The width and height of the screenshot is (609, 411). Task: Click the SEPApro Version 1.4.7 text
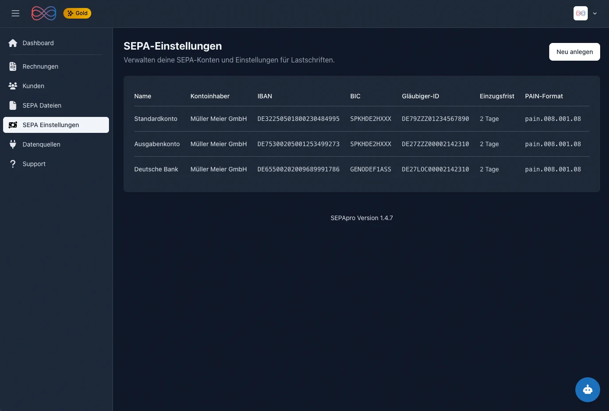coord(361,217)
